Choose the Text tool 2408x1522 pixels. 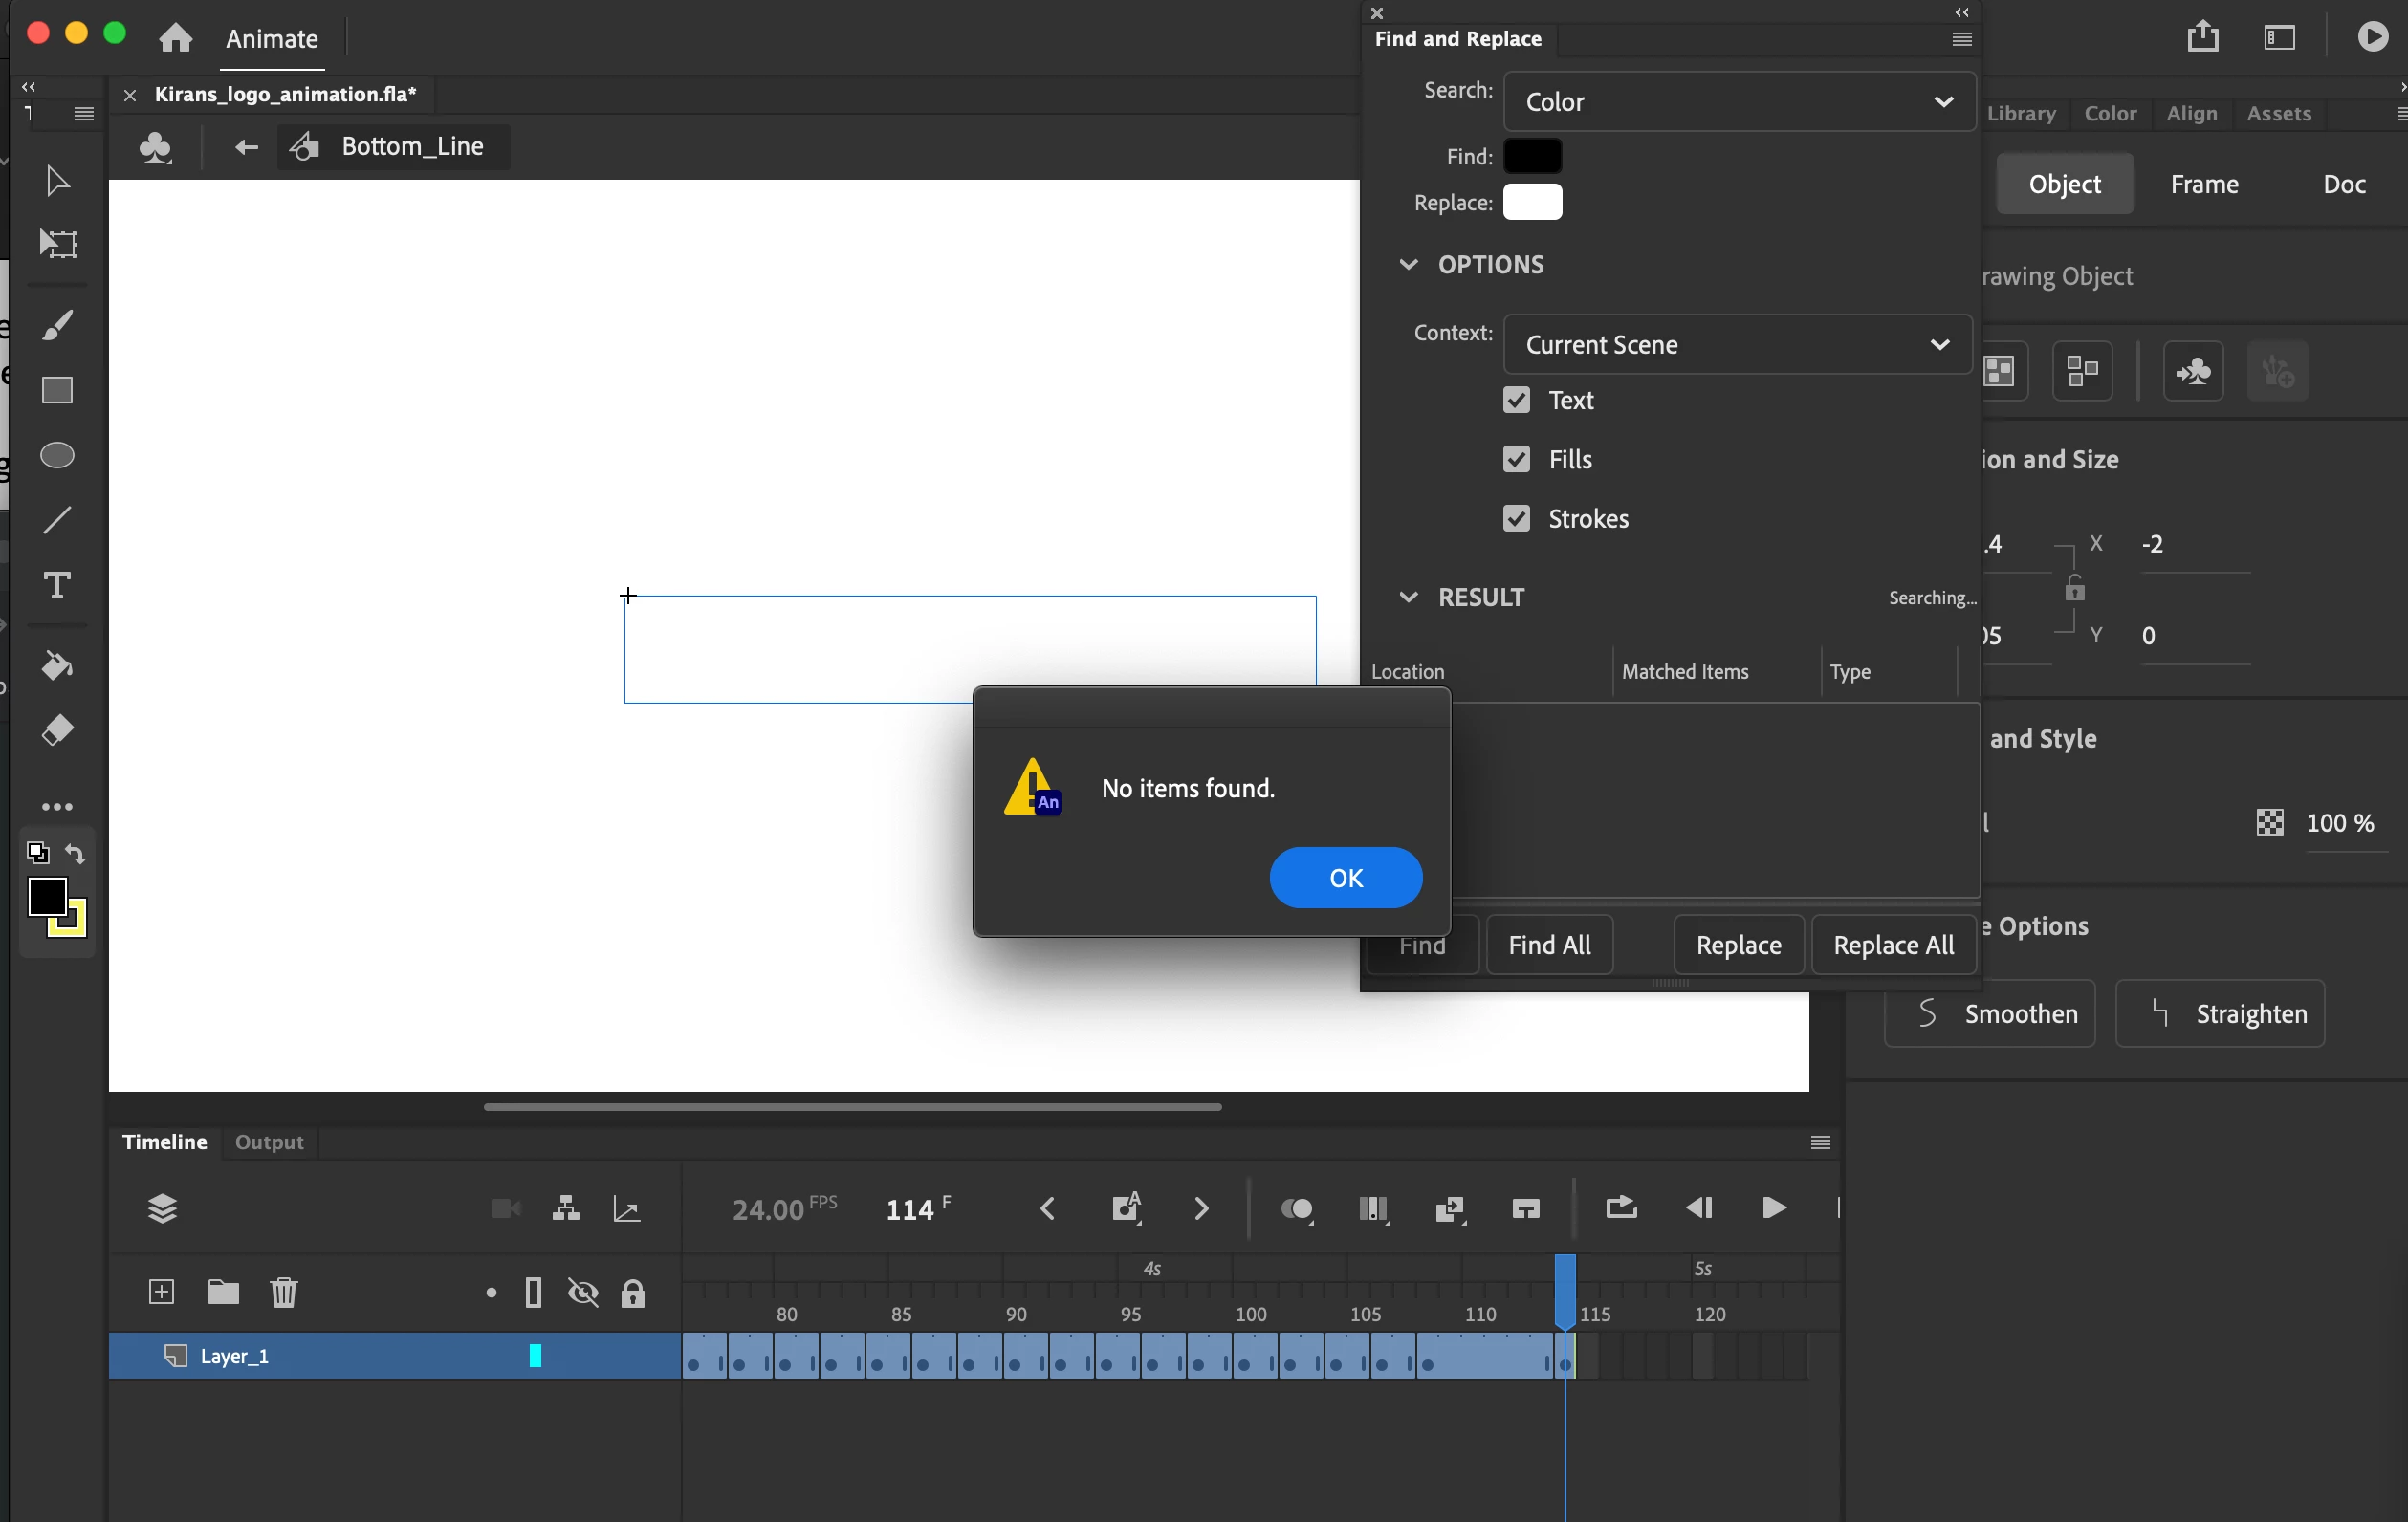57,585
